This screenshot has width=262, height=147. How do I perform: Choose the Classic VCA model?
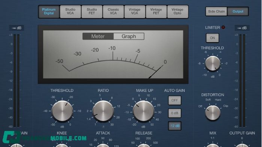pos(113,12)
